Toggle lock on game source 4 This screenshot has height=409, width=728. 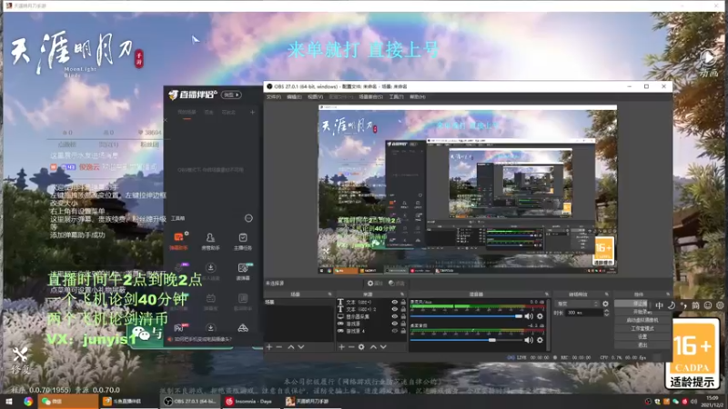pos(403,331)
